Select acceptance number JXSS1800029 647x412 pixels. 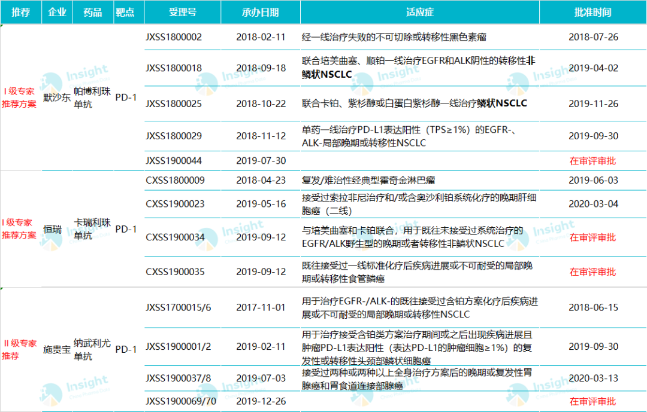(174, 136)
